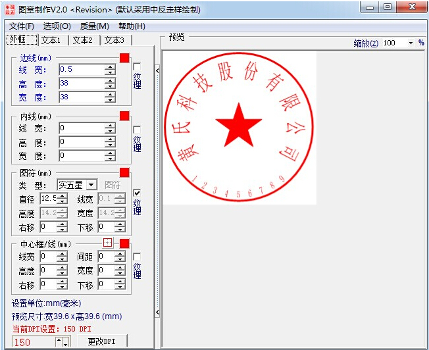Open the 边线 red color swatch

124,58
